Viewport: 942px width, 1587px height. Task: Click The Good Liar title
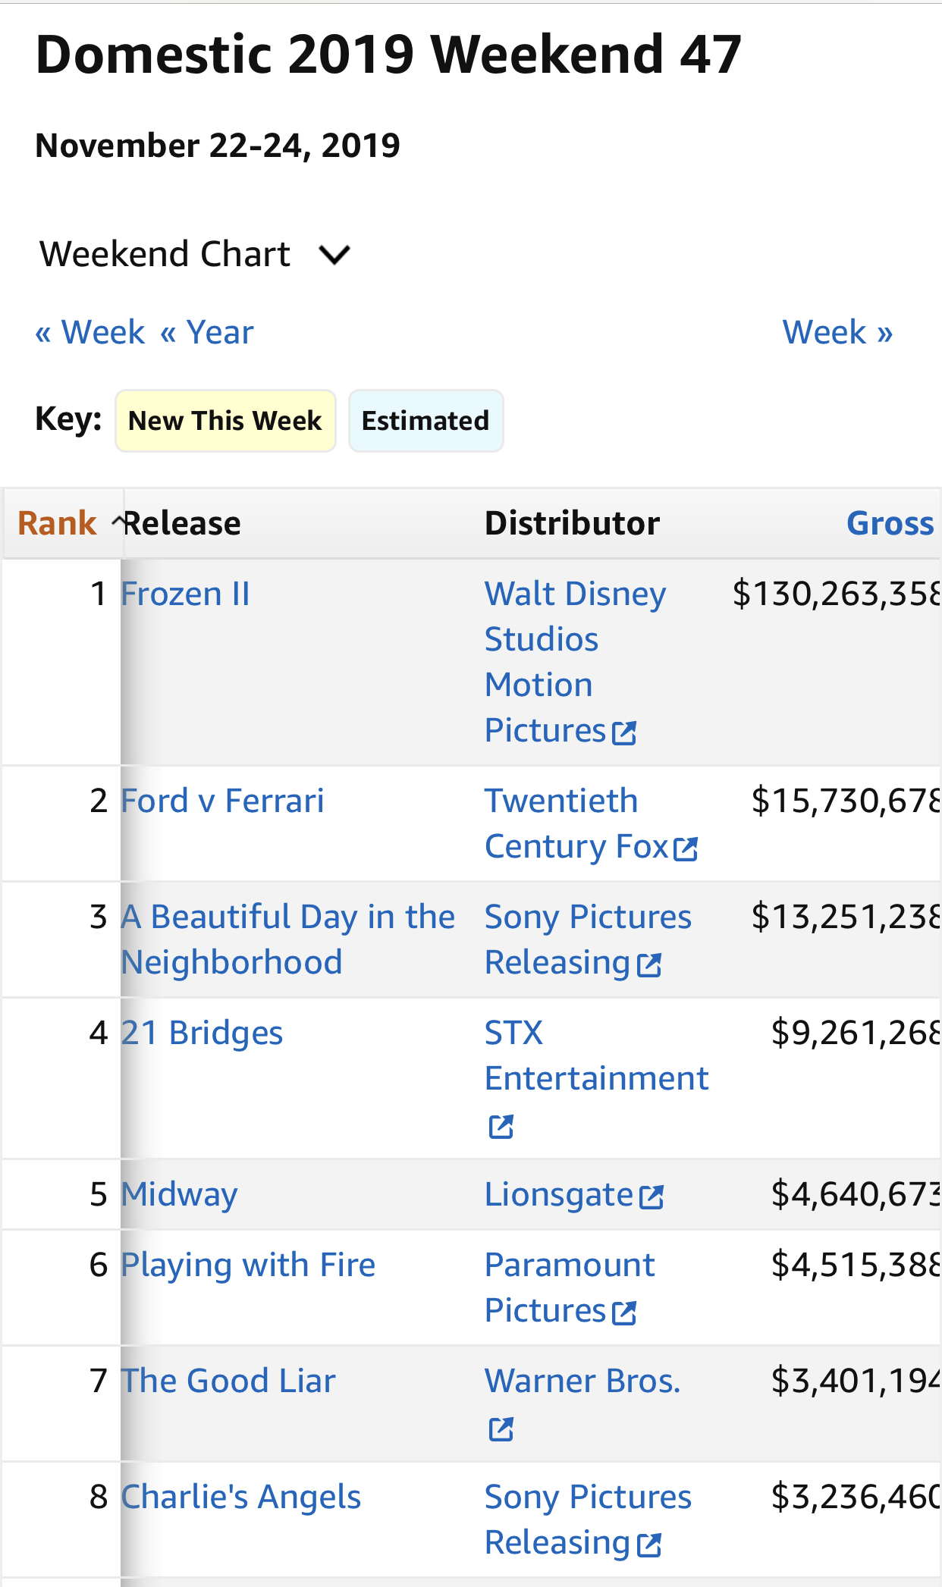click(x=228, y=1381)
